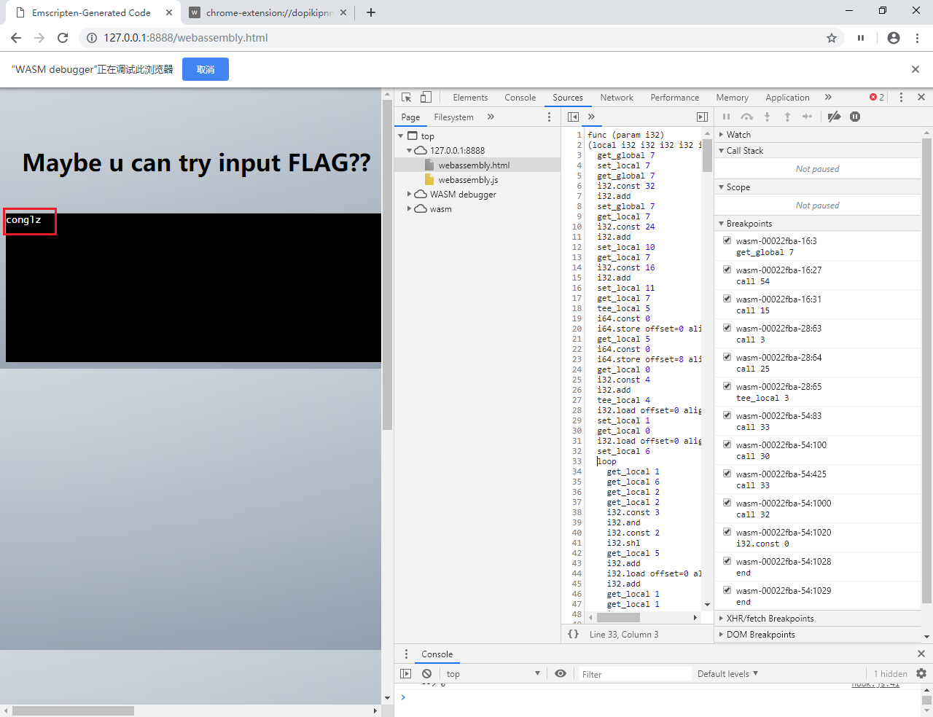
Task: Bookmark this page with star icon
Action: [832, 38]
